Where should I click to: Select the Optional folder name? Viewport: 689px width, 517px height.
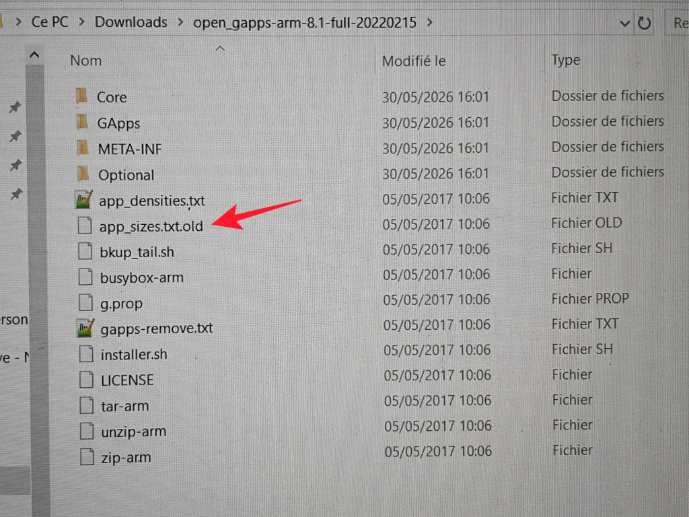click(x=126, y=176)
